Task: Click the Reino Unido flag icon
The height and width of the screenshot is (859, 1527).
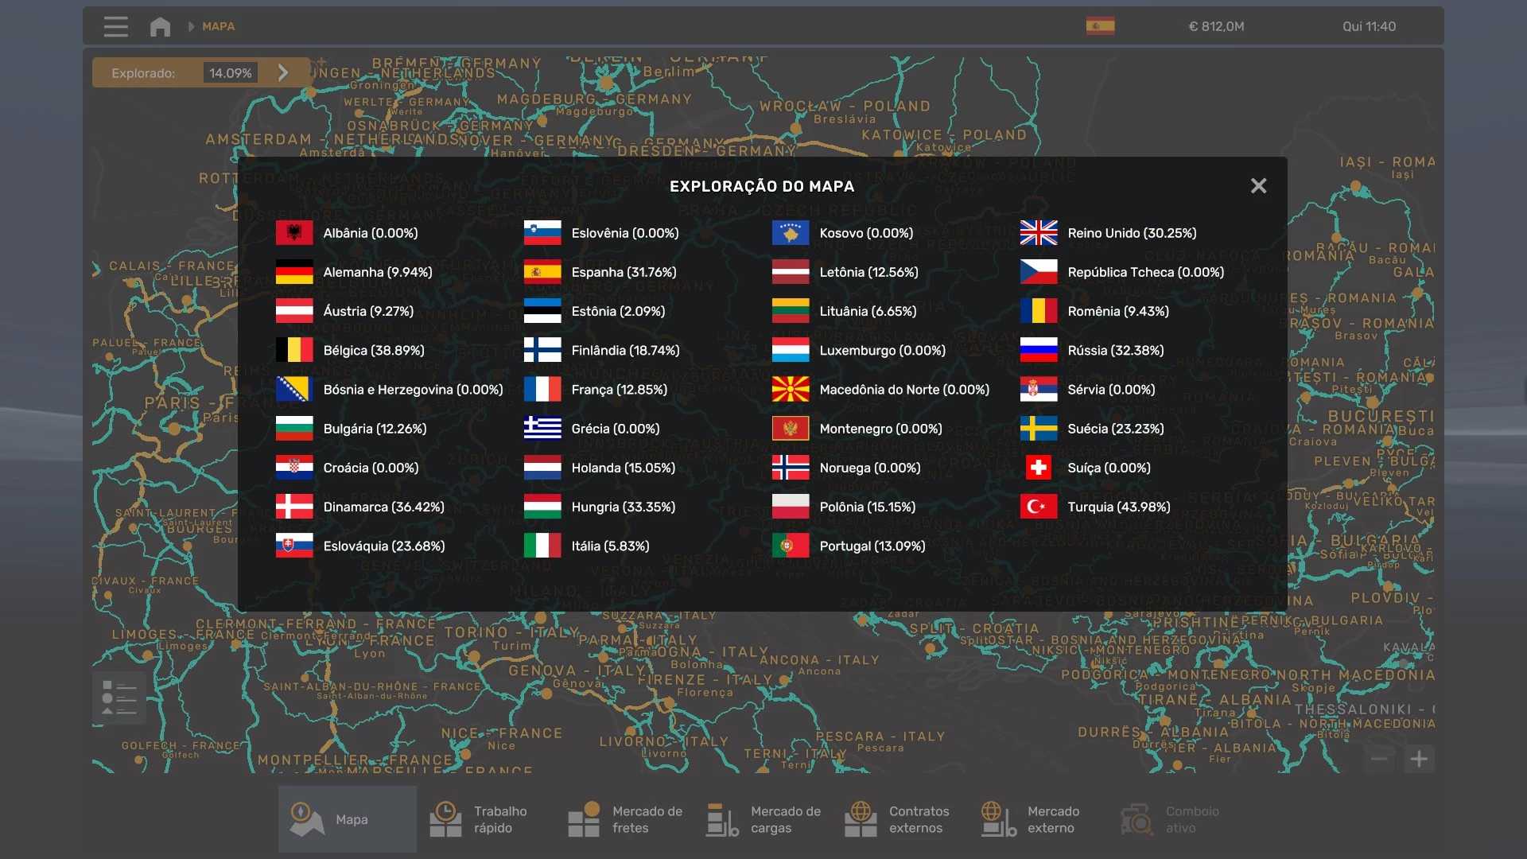Action: (1039, 233)
